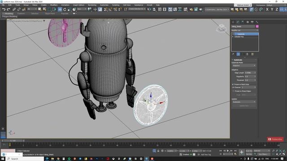The height and width of the screenshot is (161, 287).
Task: Toggle the 2.5D Snaps button
Action: pos(105,9)
